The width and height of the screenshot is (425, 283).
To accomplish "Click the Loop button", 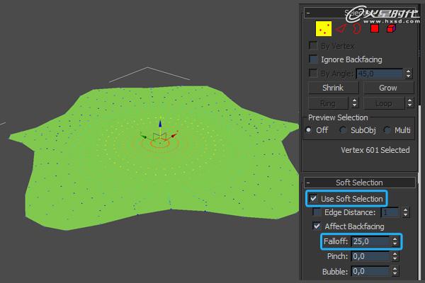I will point(383,103).
